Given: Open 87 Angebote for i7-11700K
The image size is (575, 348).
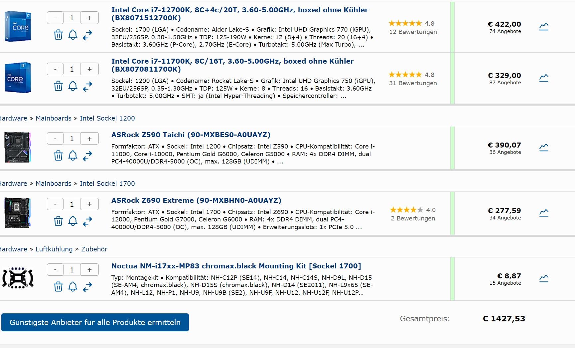Looking at the screenshot, I should coord(505,83).
